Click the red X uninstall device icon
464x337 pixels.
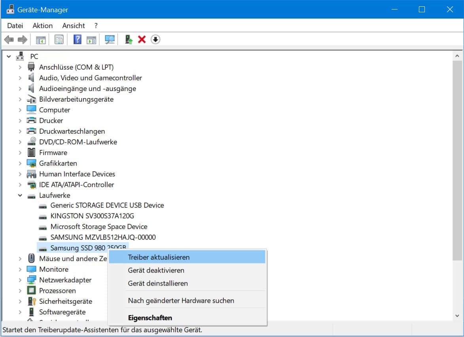(142, 40)
